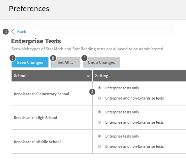Select Enterprise and non-Enterprise tests for Renaissance Middle School
The width and height of the screenshot is (186, 161).
click(x=99, y=146)
